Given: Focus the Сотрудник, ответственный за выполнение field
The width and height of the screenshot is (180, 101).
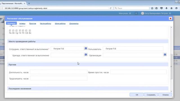Looking at the screenshot, I should (67, 49).
